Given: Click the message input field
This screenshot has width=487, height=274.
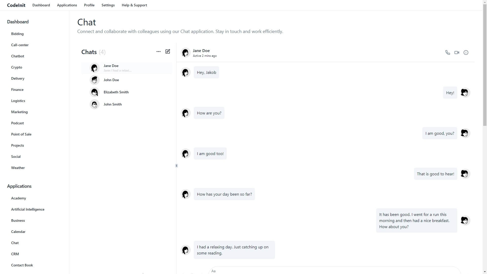Looking at the screenshot, I should (330, 271).
